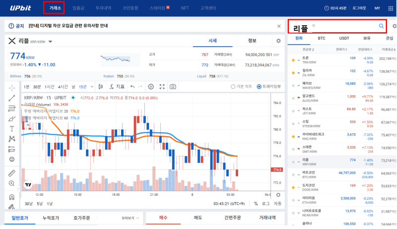Toggle the 자동 scale button
The image size is (397, 229).
point(277,203)
